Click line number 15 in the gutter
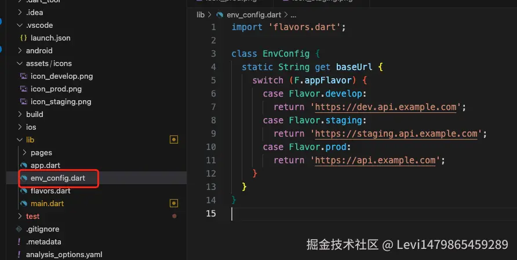 (211, 214)
